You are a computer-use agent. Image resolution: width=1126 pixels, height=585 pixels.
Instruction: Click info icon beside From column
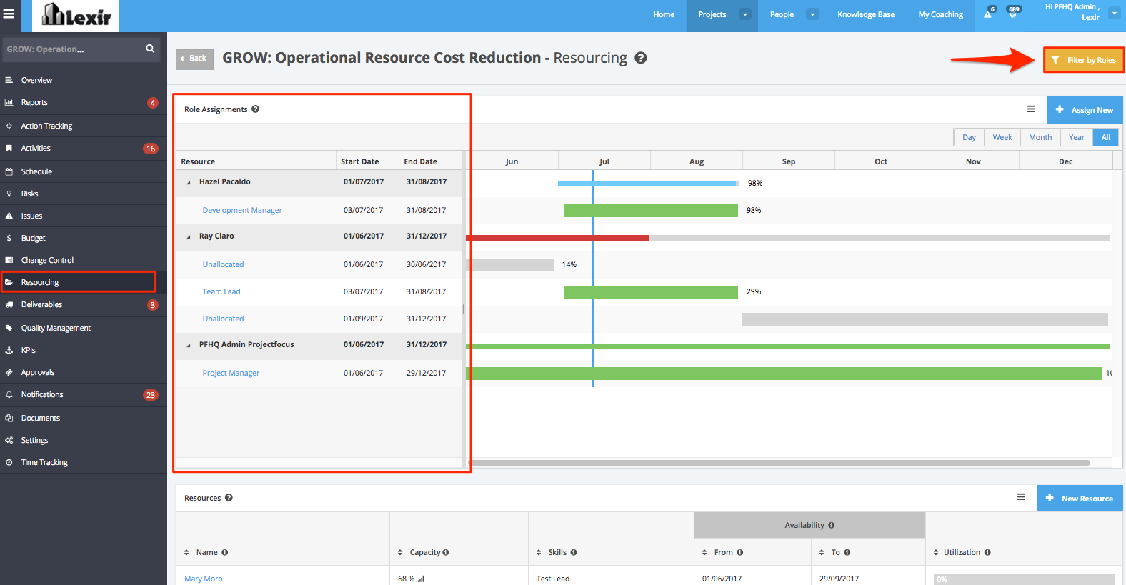pyautogui.click(x=739, y=552)
